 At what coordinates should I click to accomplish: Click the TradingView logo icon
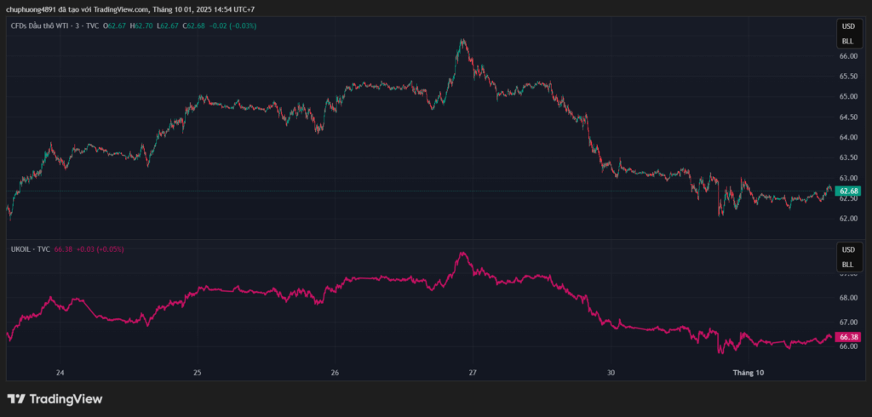click(x=15, y=398)
